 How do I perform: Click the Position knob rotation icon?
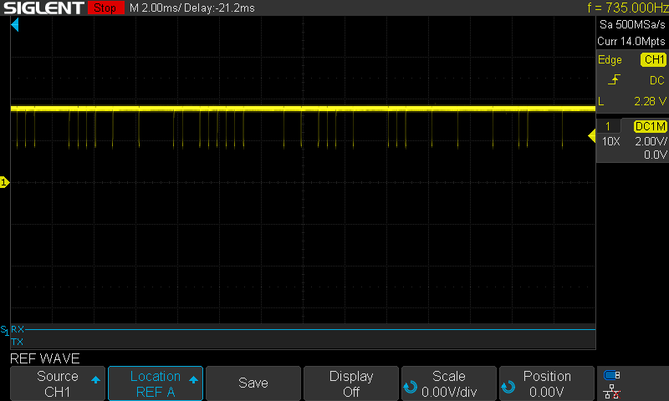click(508, 387)
